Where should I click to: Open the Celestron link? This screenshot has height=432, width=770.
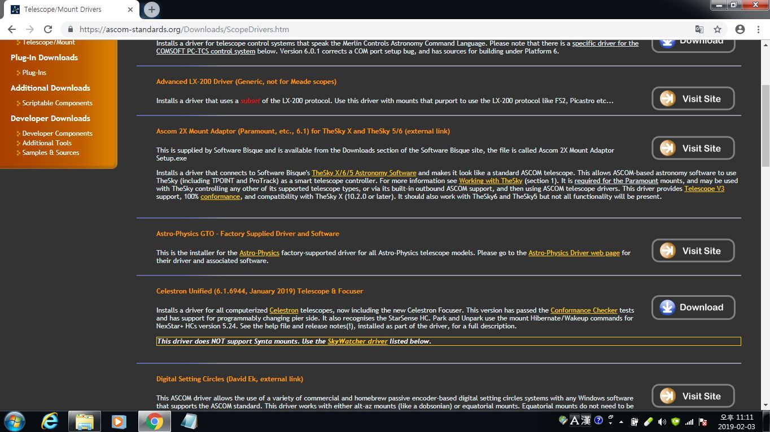284,310
